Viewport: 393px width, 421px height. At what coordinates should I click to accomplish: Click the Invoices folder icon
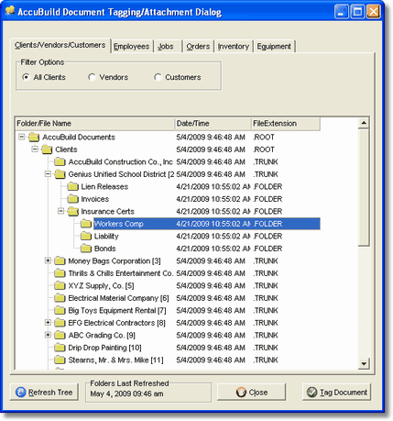click(72, 199)
